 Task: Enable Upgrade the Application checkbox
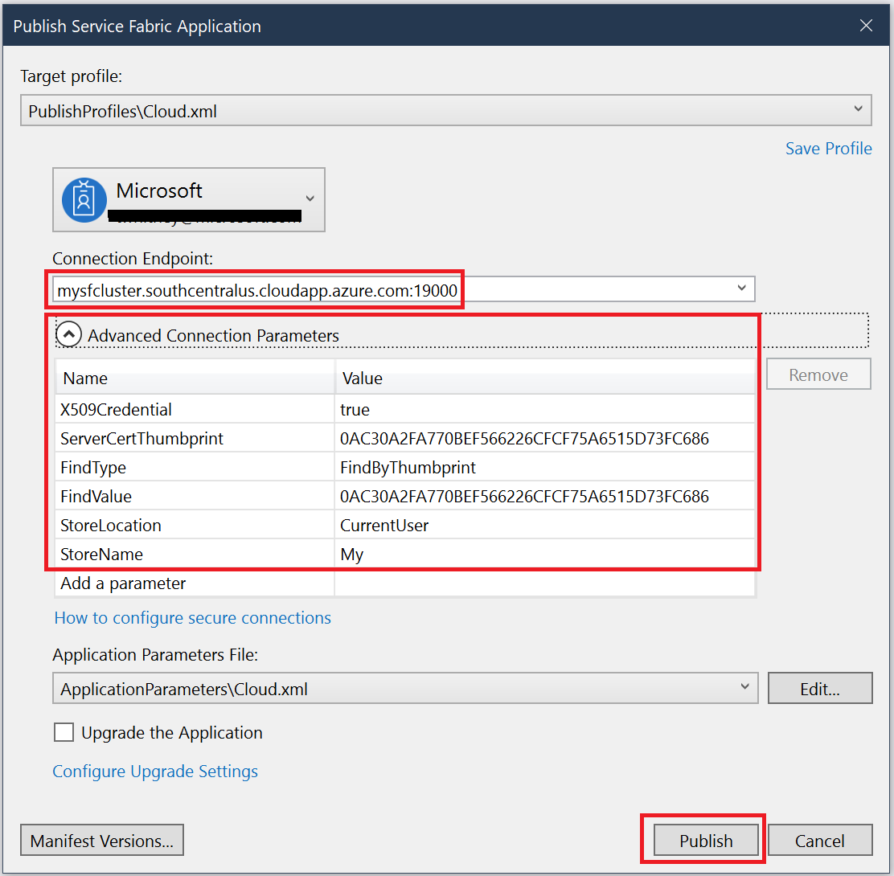click(64, 732)
